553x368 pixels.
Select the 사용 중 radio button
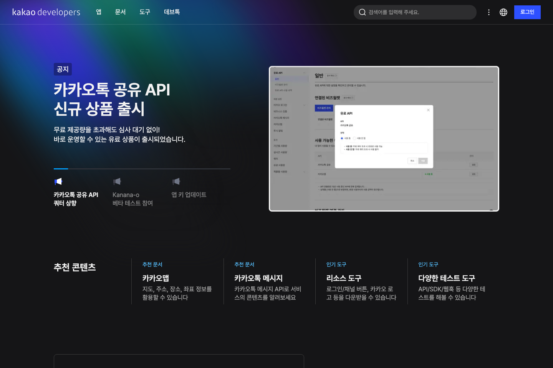coord(342,138)
